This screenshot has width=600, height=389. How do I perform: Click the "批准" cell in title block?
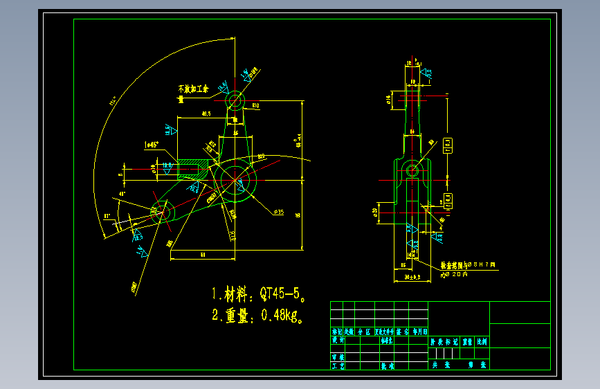(388, 366)
